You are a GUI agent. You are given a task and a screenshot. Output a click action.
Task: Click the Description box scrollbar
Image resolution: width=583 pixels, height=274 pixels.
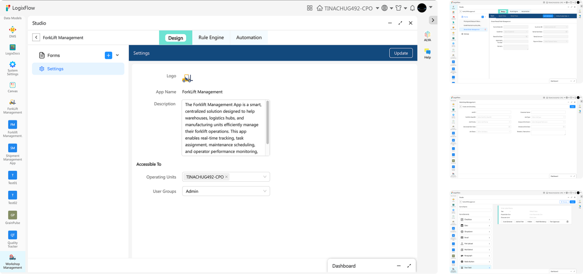pos(268,122)
